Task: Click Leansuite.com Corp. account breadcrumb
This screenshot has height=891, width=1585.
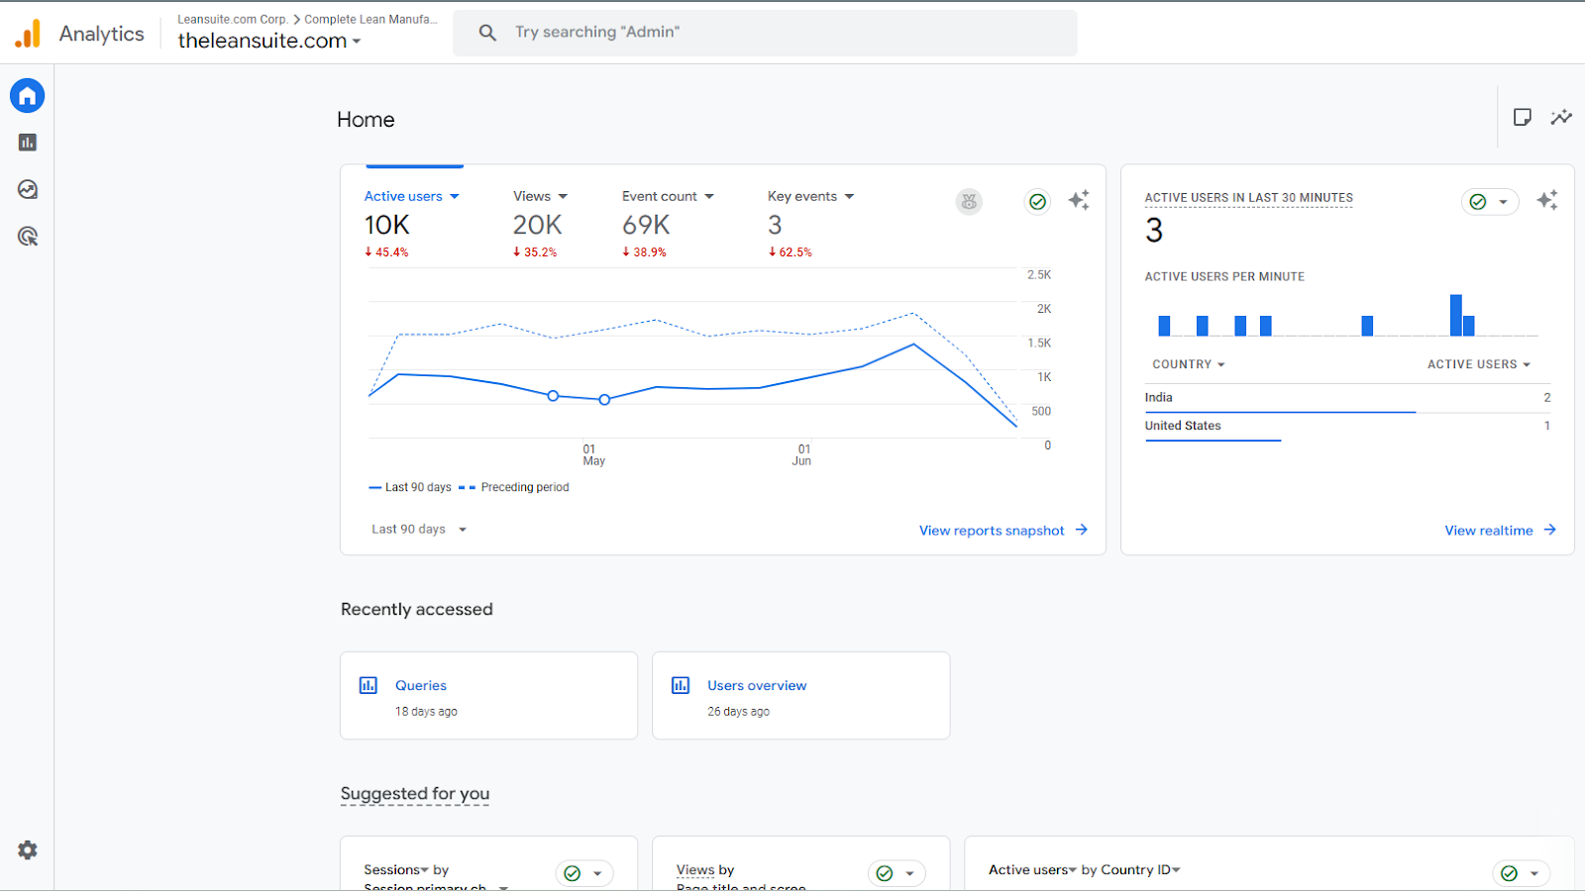Action: [233, 19]
